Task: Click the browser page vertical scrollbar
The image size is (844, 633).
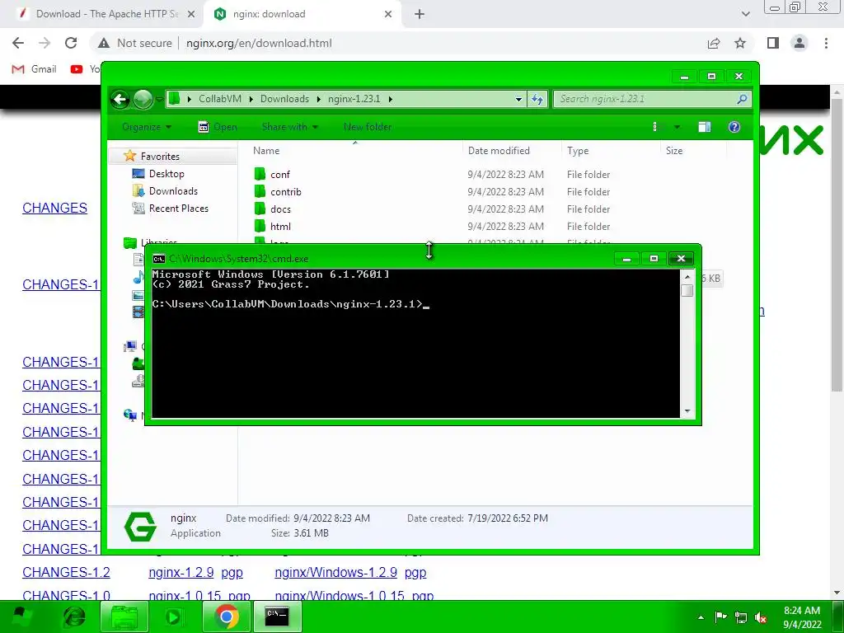Action: pos(837,245)
